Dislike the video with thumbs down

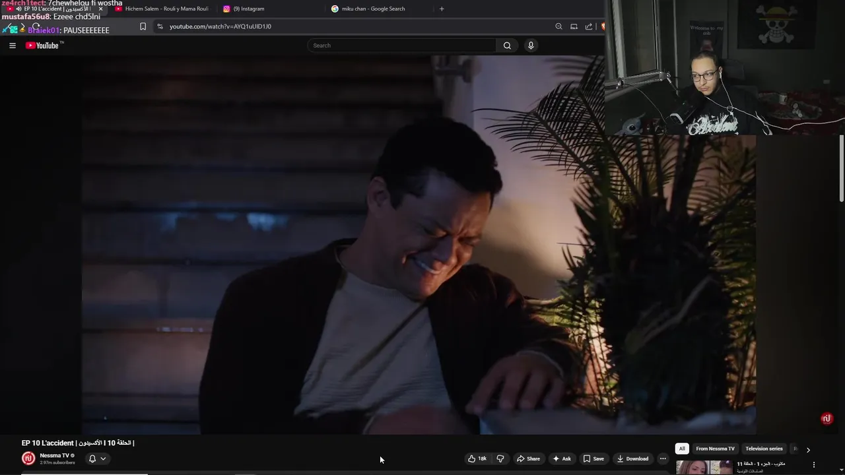coord(500,459)
